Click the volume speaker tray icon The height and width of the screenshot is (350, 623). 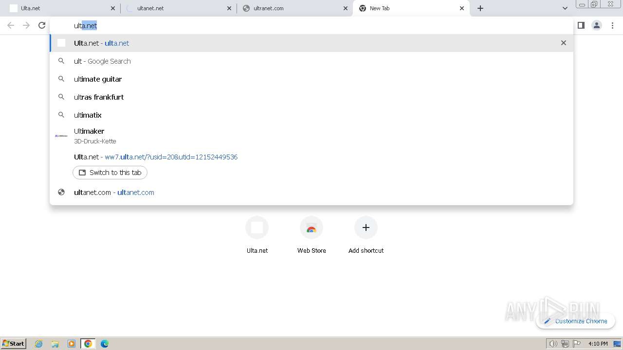pos(553,344)
